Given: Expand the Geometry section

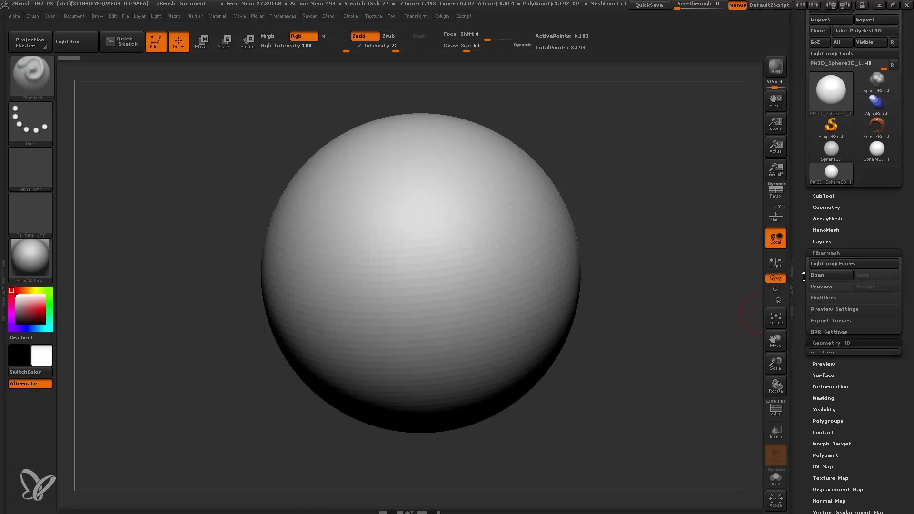Looking at the screenshot, I should pos(826,208).
